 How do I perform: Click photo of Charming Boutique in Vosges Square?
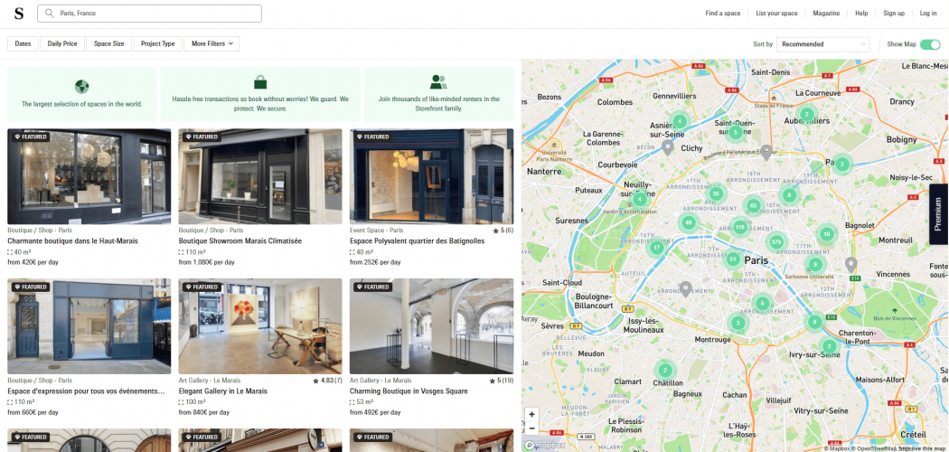pos(431,326)
